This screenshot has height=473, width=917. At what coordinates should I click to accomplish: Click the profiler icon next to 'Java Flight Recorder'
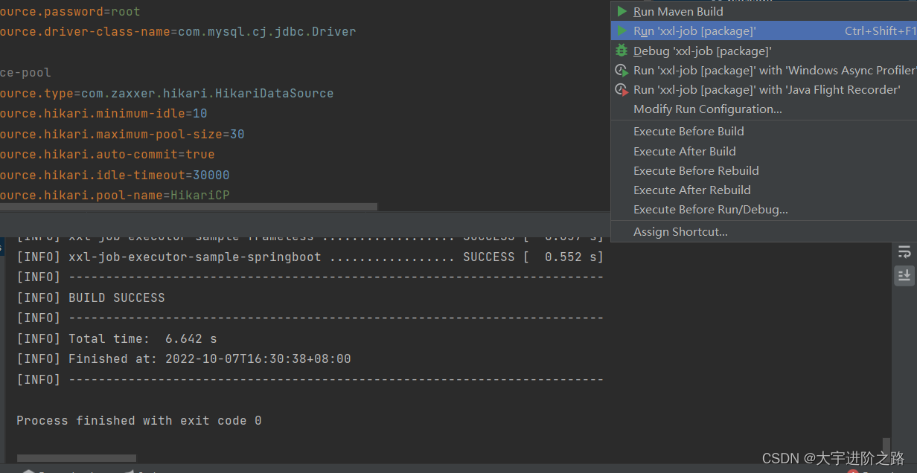click(622, 89)
